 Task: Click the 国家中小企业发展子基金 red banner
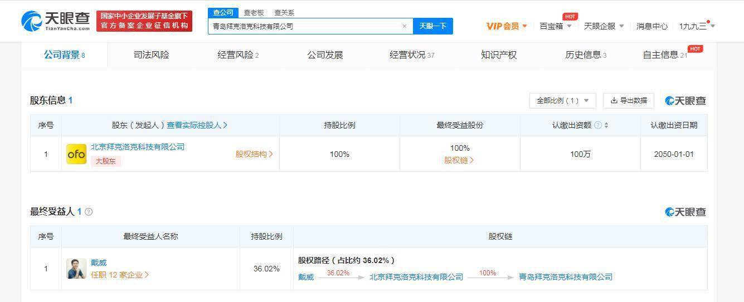pos(144,21)
